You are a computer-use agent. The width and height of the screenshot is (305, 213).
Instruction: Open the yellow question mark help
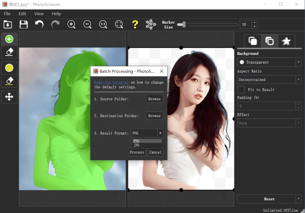(x=135, y=25)
